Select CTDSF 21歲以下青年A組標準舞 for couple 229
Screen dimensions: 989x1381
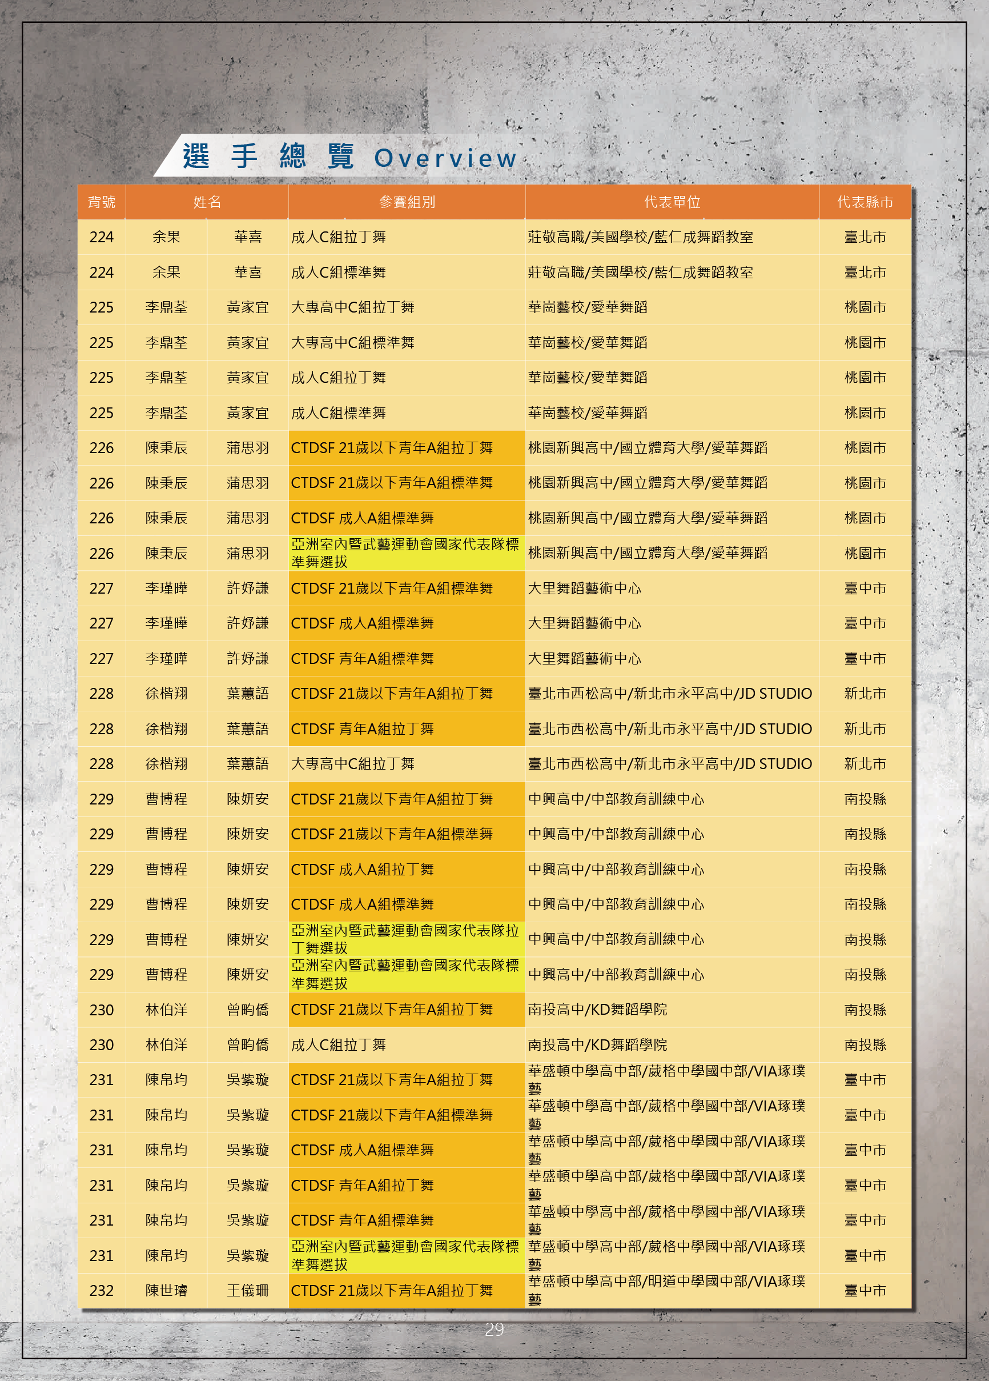(x=407, y=834)
